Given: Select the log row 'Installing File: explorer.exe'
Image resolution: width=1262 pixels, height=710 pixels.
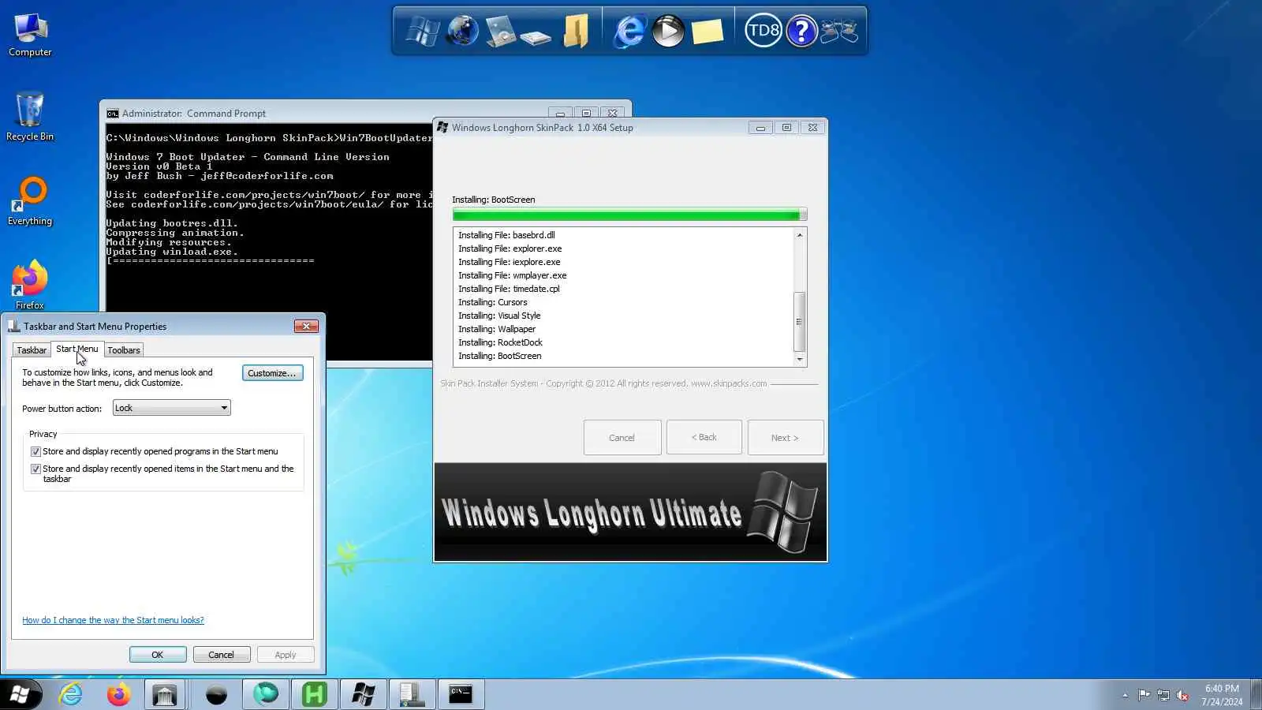Looking at the screenshot, I should click(x=510, y=248).
